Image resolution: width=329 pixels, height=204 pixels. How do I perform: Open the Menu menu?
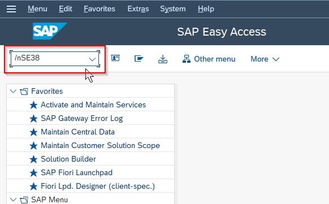(x=37, y=9)
